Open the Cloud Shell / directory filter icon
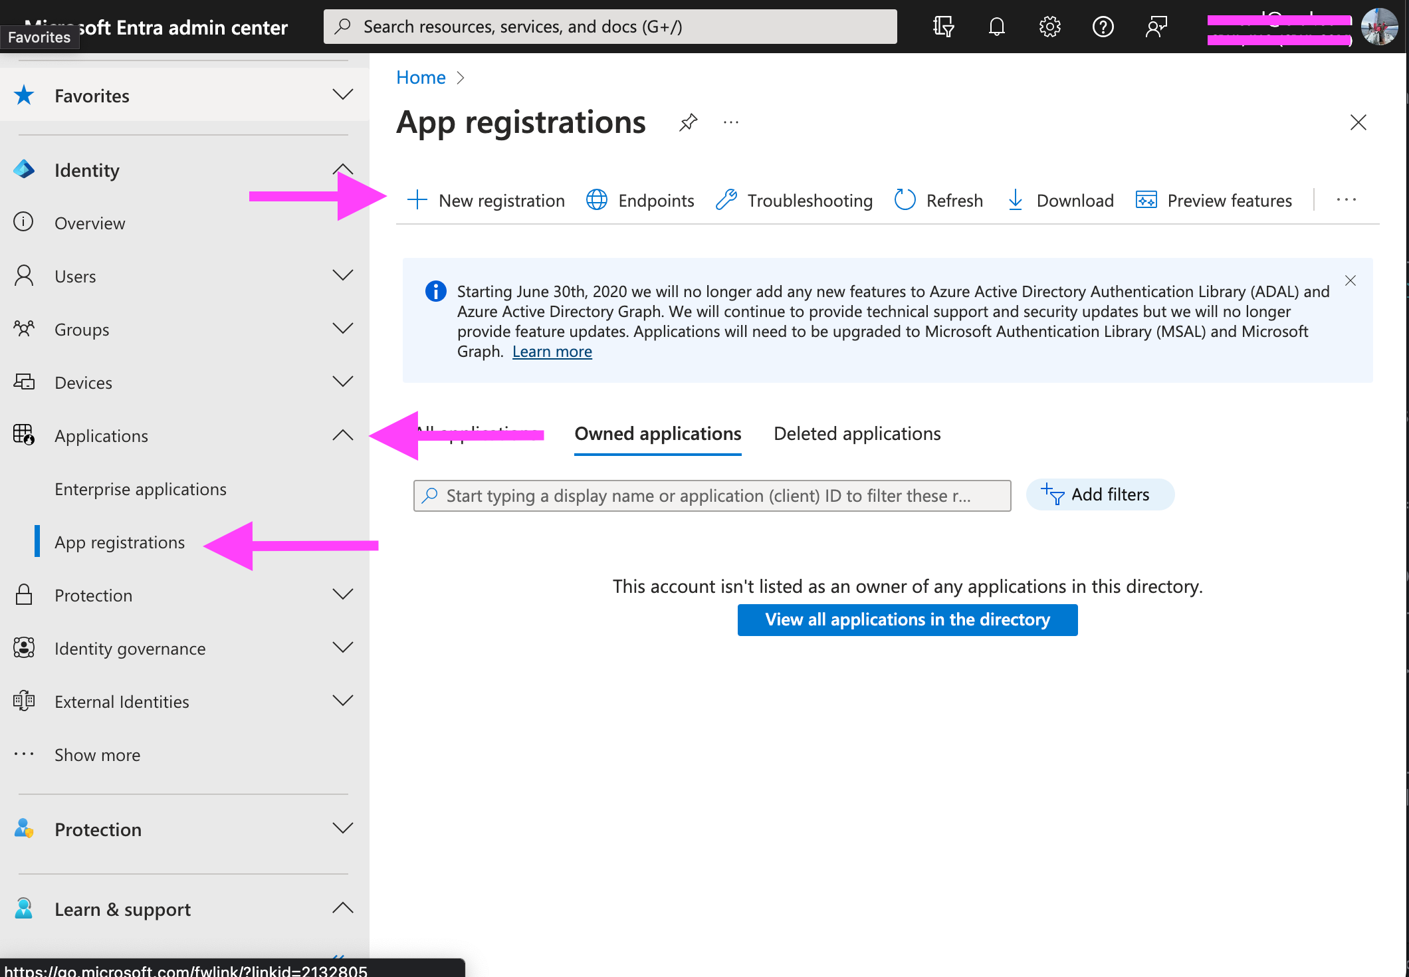This screenshot has height=977, width=1409. 943,27
